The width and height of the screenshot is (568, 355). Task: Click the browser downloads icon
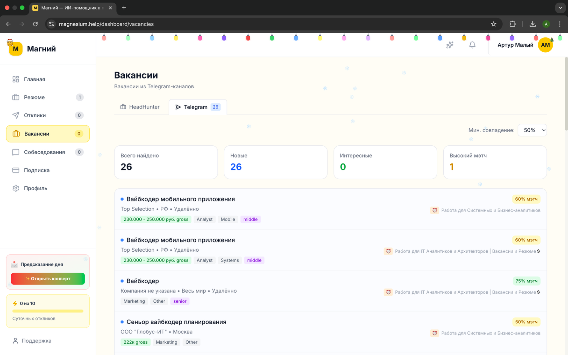pyautogui.click(x=532, y=24)
